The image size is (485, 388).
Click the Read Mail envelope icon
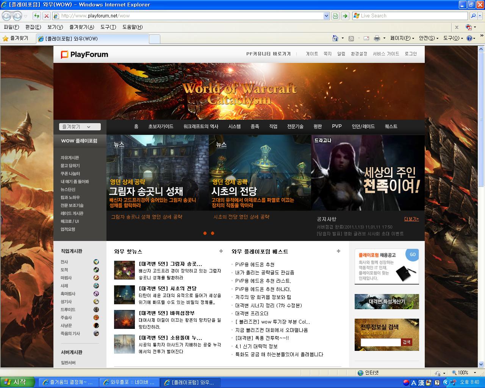[366, 38]
